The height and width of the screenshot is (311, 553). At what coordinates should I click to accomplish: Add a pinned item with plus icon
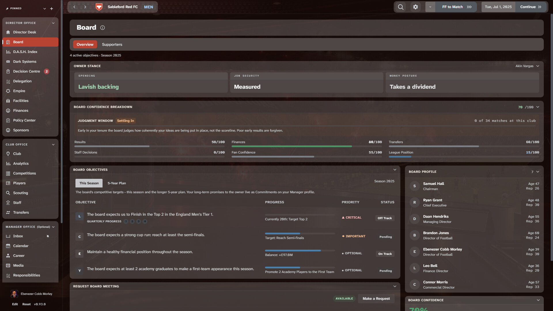[52, 9]
